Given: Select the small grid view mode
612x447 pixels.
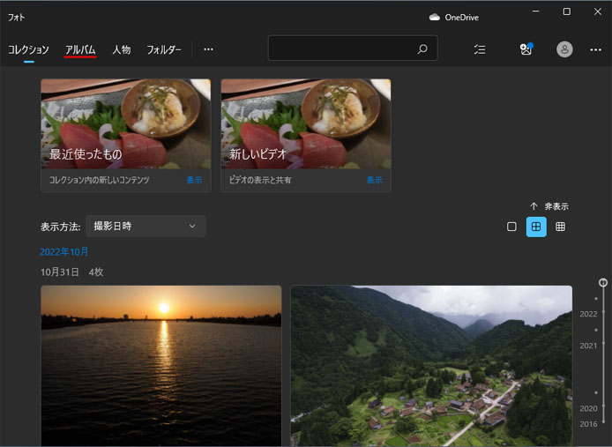Looking at the screenshot, I should [x=560, y=227].
